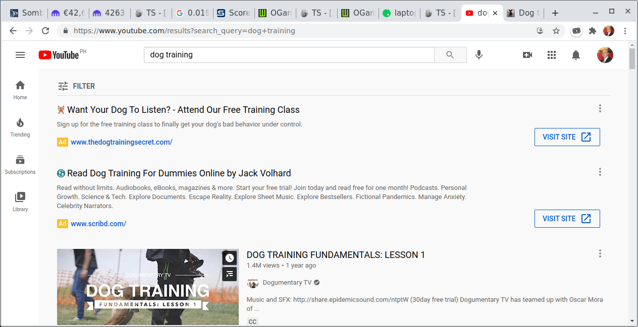Click the 'dog training' search field
The image size is (638, 327).
(289, 55)
